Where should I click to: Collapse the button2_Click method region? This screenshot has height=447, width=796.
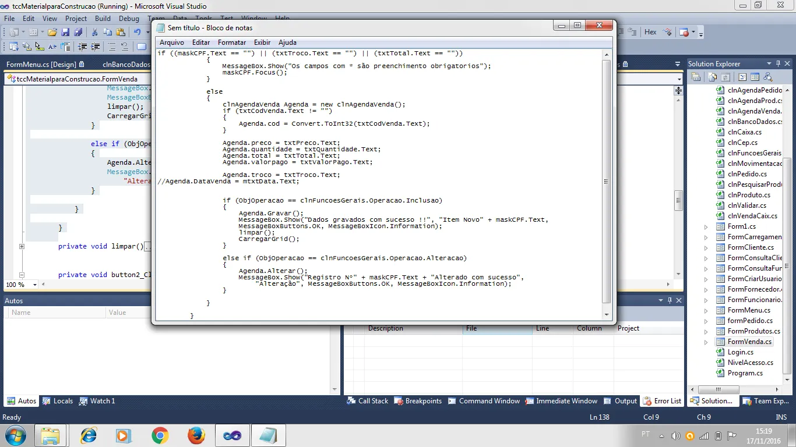pos(22,275)
